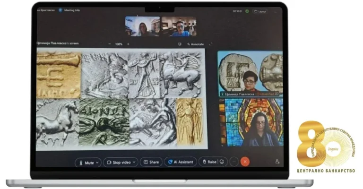Image resolution: width=363 pixels, height=189 pixels.
Task: Select Ефтимија Павловска's video tile
Action: [250, 74]
